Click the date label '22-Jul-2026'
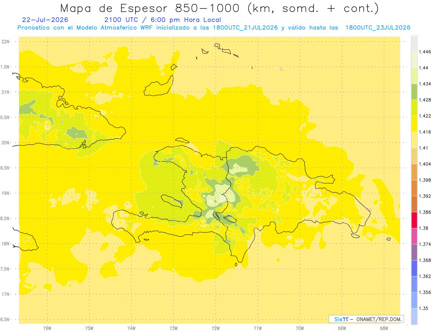431x333 pixels. 45,20
